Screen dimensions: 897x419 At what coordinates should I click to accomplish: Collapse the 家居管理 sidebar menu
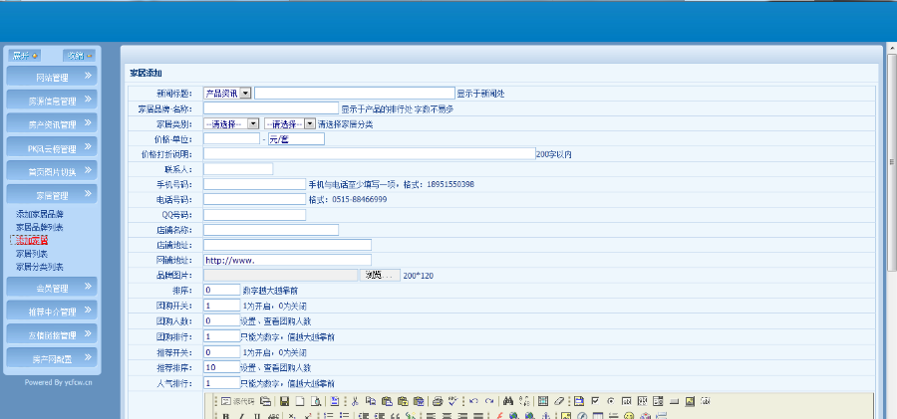tap(52, 194)
